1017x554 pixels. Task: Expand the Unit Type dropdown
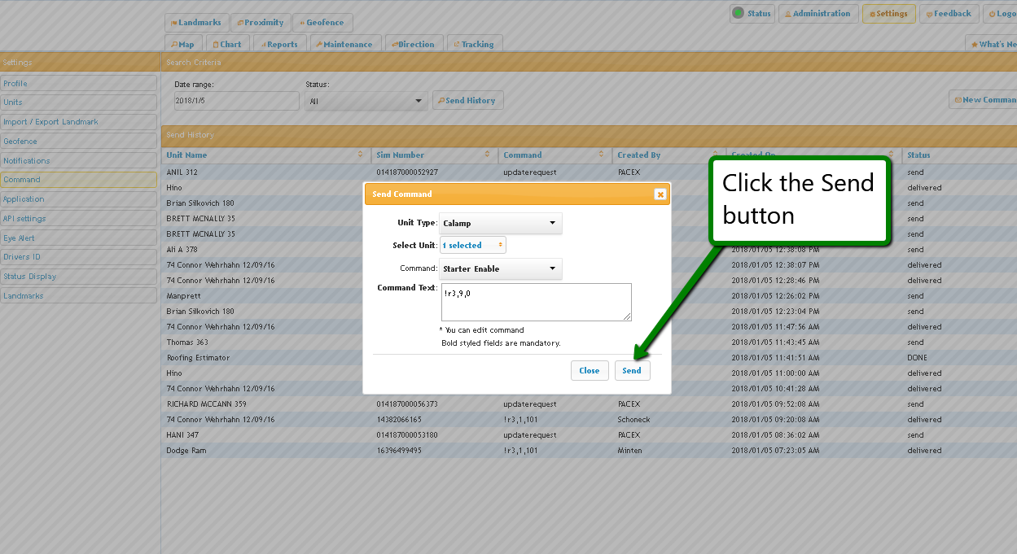500,223
